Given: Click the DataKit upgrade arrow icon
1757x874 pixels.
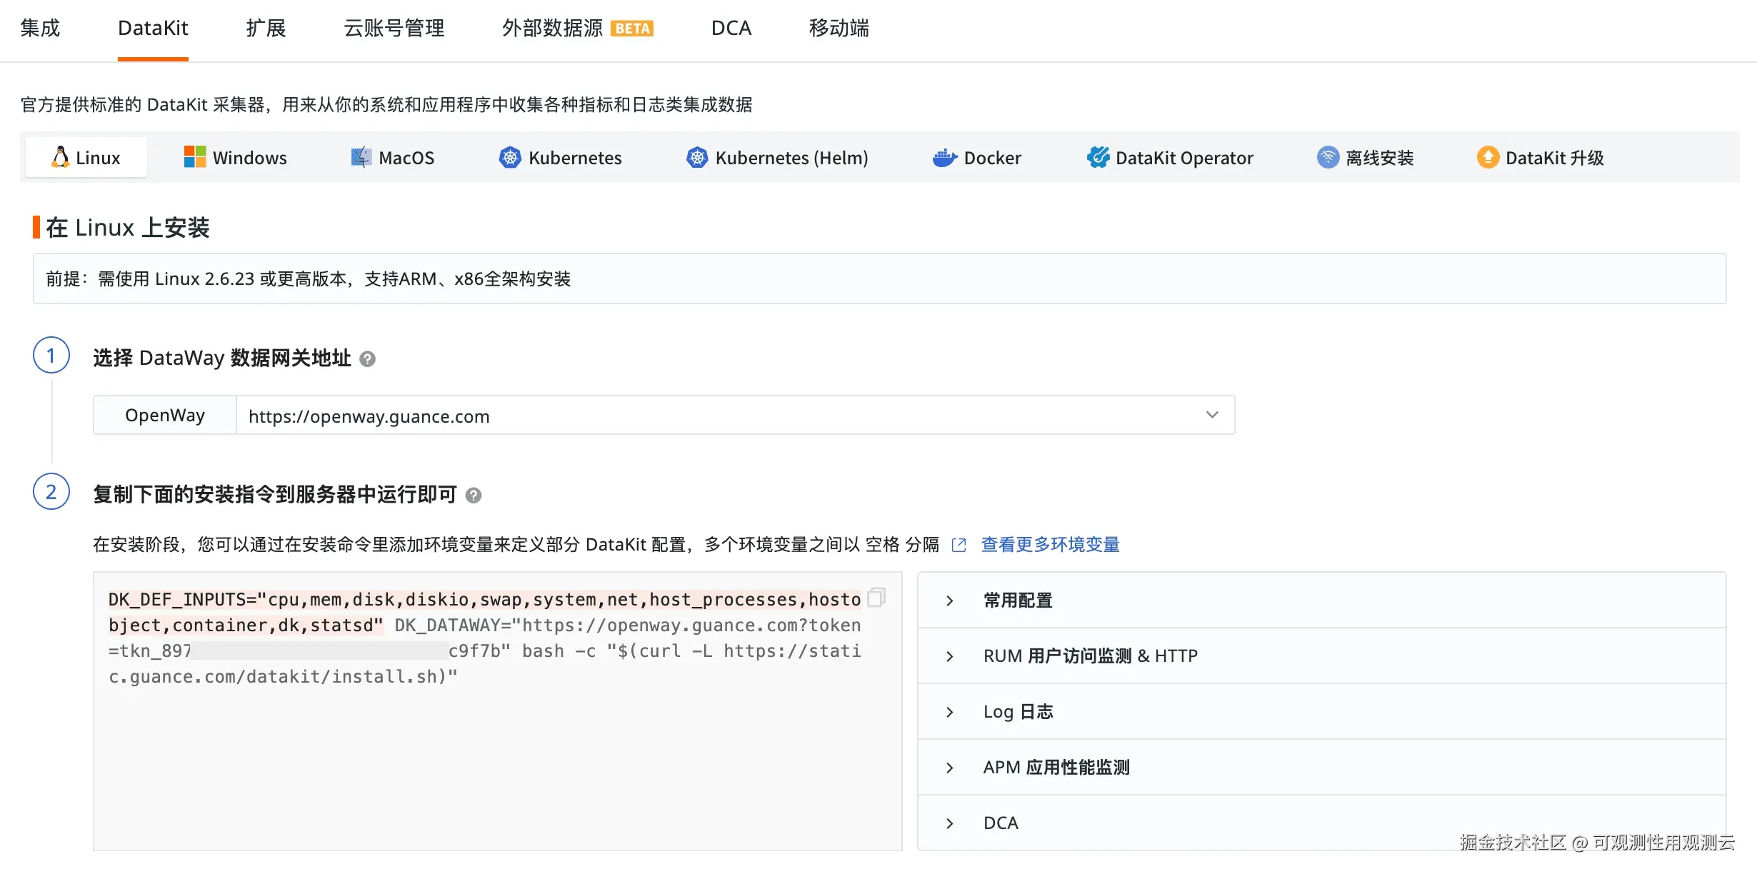Looking at the screenshot, I should point(1488,157).
